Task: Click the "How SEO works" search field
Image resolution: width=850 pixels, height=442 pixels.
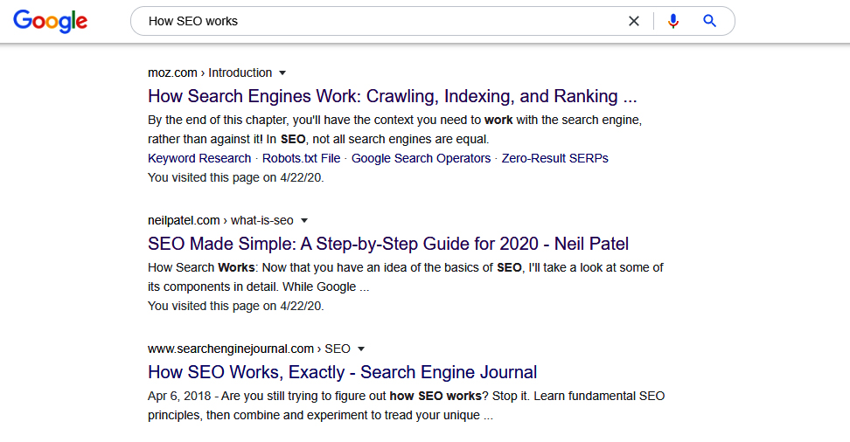Action: pyautogui.click(x=380, y=21)
